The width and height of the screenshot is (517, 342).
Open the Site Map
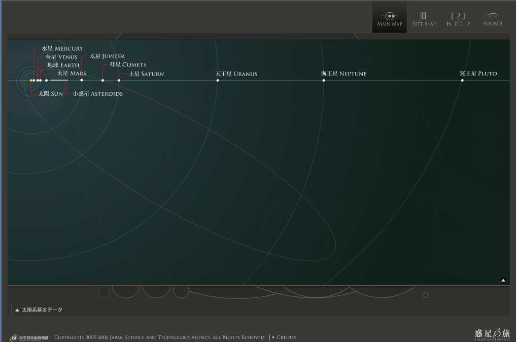(x=424, y=19)
